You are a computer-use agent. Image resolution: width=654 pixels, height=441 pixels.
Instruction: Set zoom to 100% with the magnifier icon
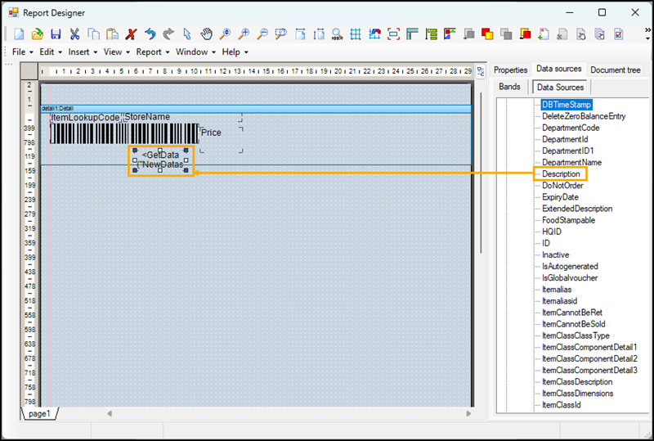(337, 34)
